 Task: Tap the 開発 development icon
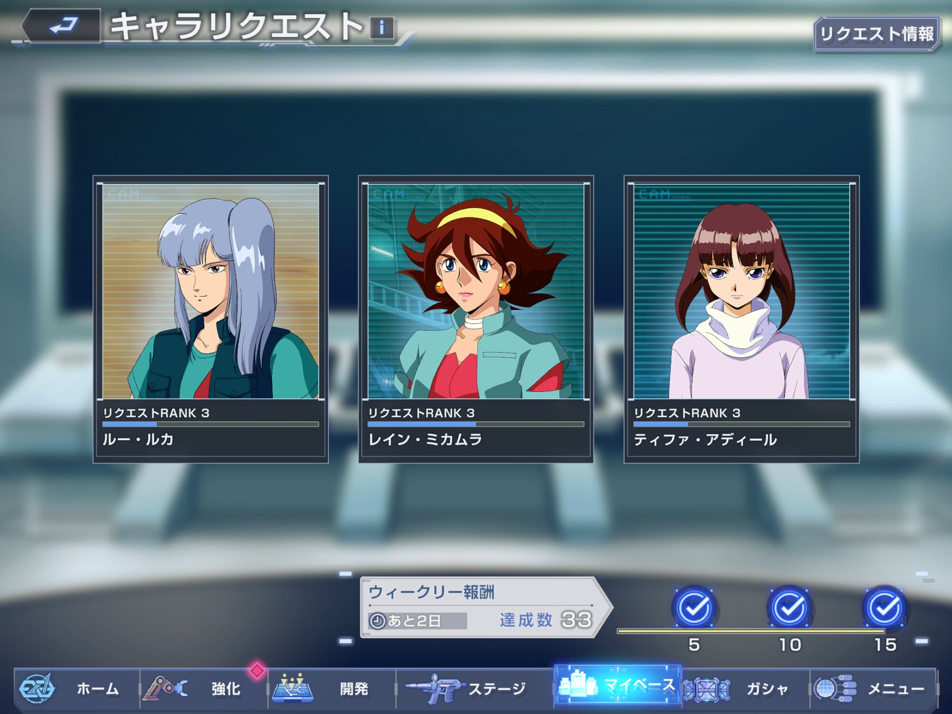pyautogui.click(x=292, y=688)
